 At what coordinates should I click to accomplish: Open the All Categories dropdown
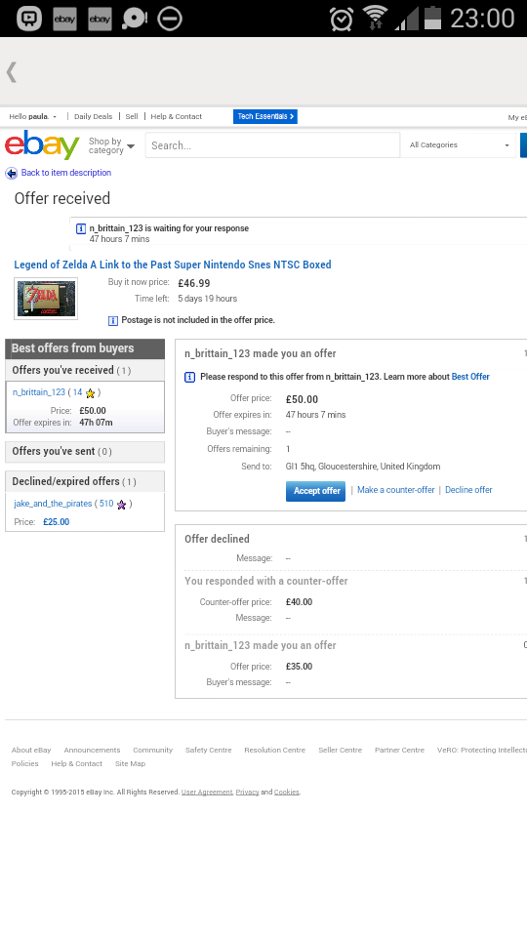tap(459, 145)
